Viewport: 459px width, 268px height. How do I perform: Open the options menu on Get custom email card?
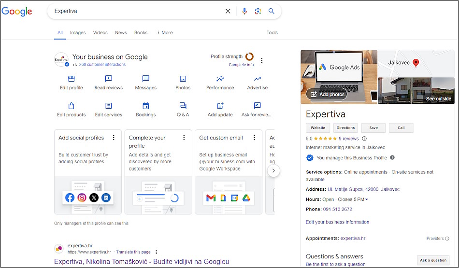[x=254, y=138]
